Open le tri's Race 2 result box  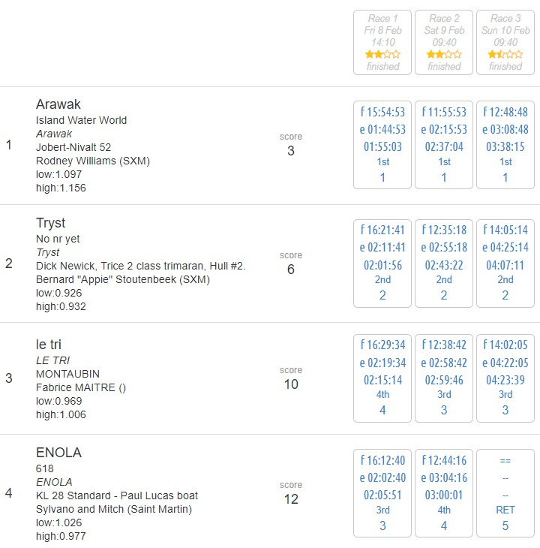[444, 378]
